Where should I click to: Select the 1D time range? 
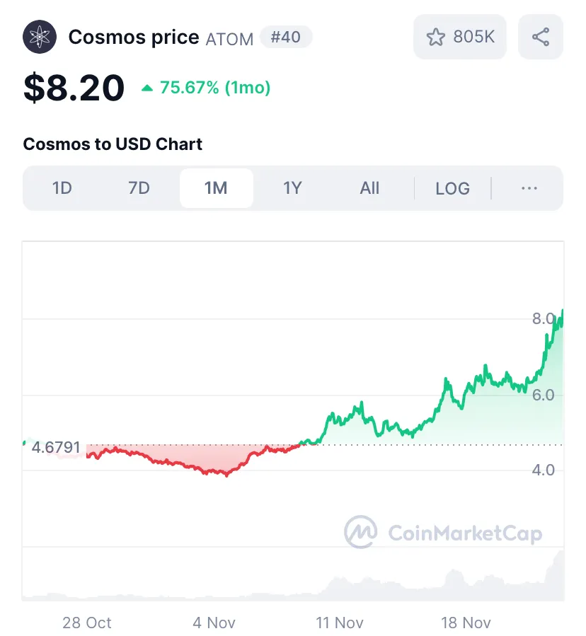[62, 188]
